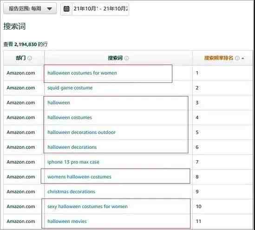Open 'womens halloween costumes' search term
This screenshot has height=230, width=255.
(79, 177)
